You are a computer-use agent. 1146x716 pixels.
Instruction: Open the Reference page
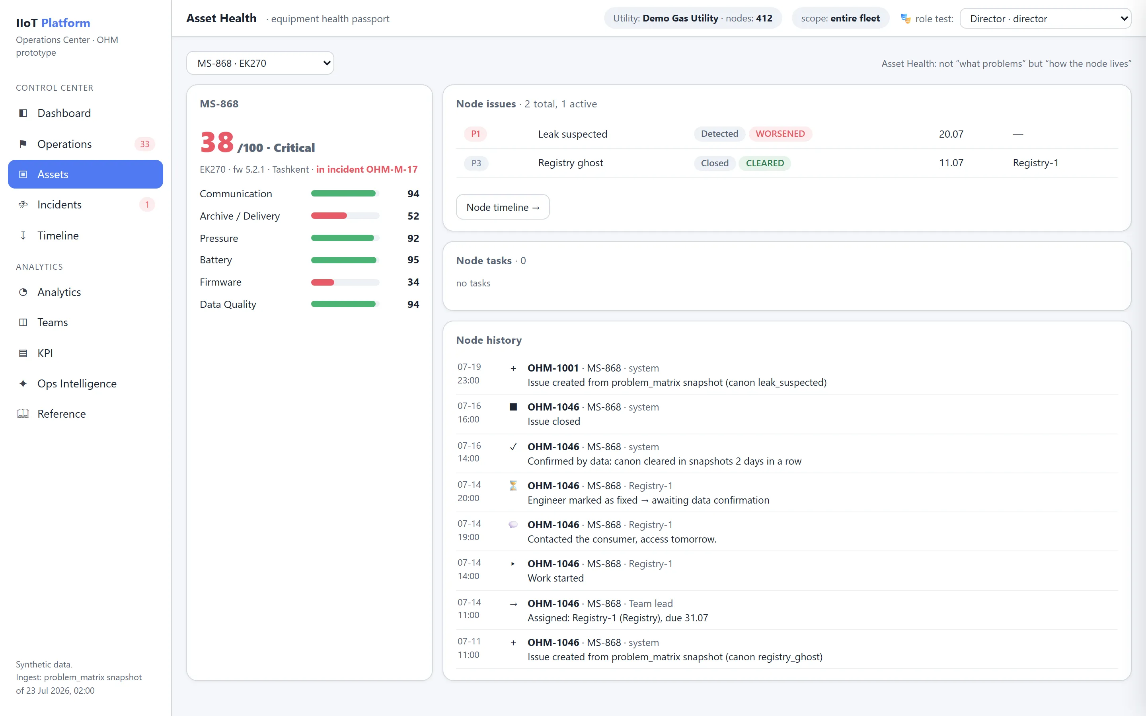point(86,414)
